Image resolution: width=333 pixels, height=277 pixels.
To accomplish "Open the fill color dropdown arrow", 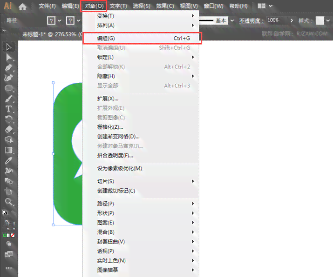I will click(x=60, y=20).
